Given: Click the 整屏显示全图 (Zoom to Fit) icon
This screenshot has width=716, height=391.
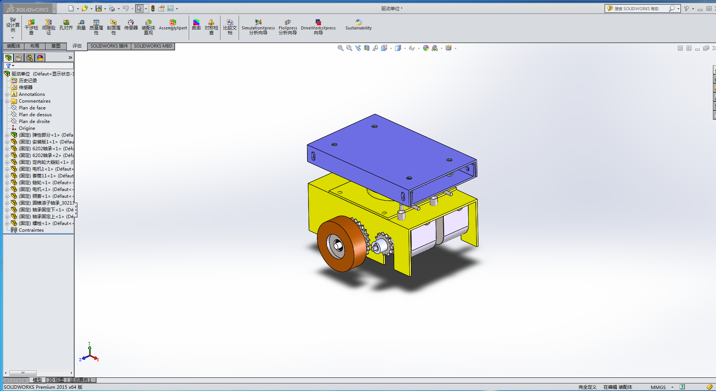Looking at the screenshot, I should 339,48.
